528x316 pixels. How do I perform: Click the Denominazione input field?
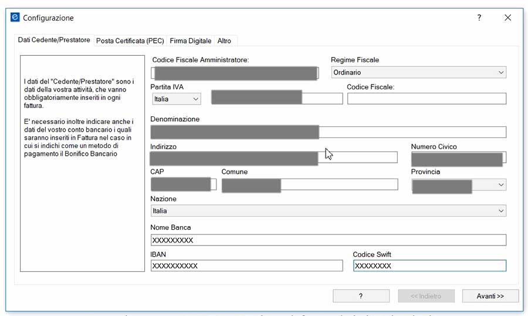point(329,132)
